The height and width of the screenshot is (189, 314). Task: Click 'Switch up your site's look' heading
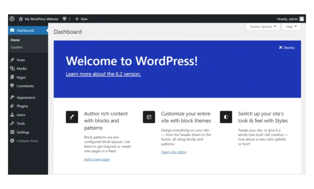(263, 117)
